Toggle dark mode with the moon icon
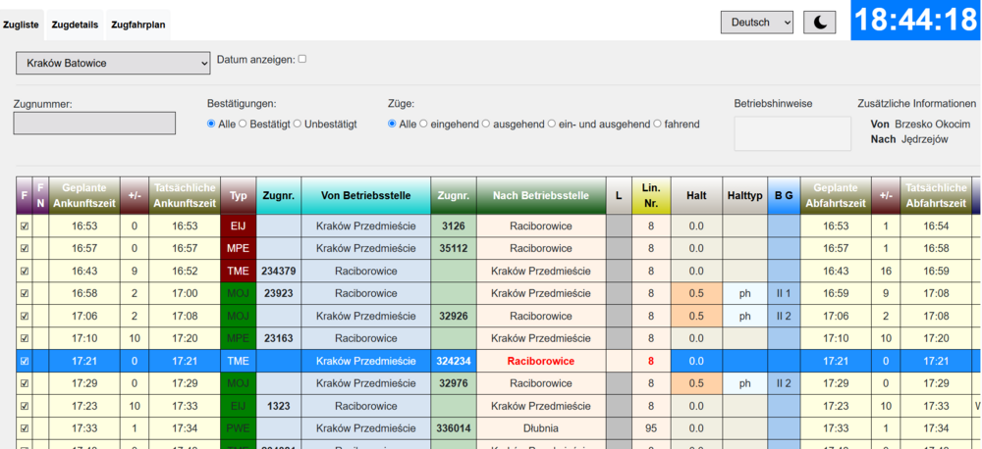The height and width of the screenshot is (449, 982). coord(819,23)
